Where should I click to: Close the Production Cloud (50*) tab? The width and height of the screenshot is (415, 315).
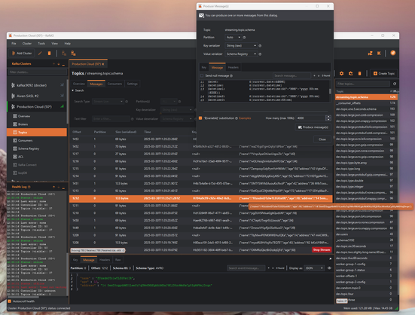[103, 64]
